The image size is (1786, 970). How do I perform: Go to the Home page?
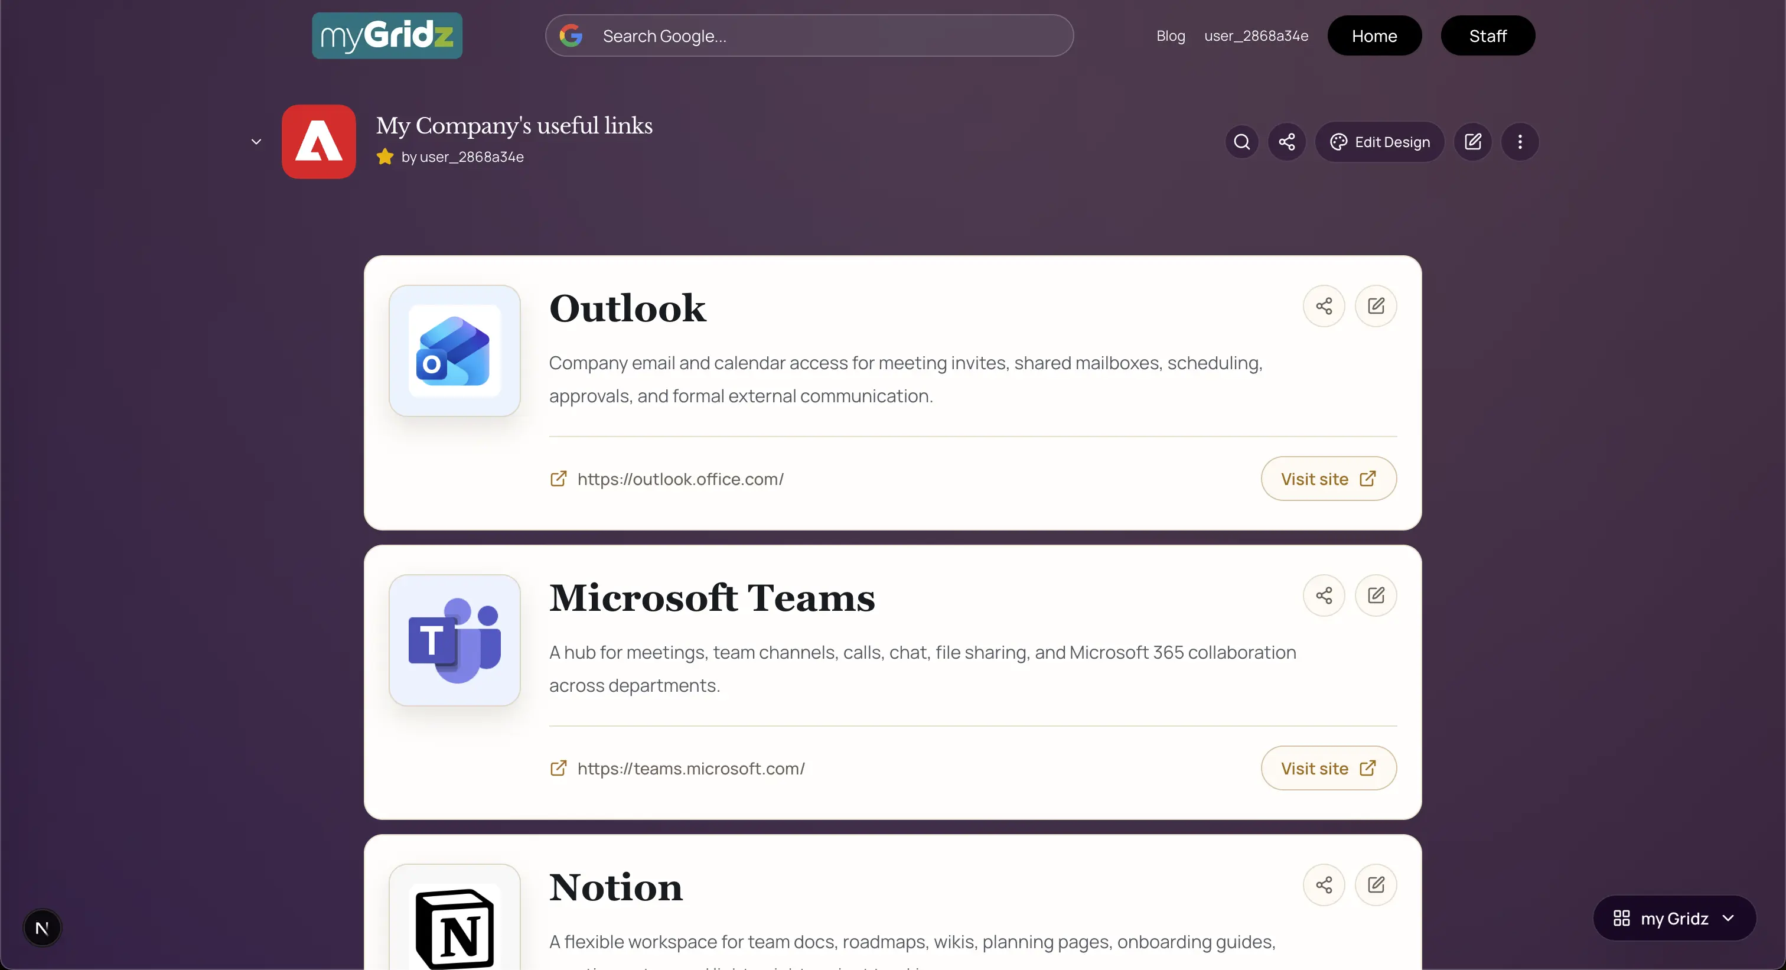click(1374, 35)
